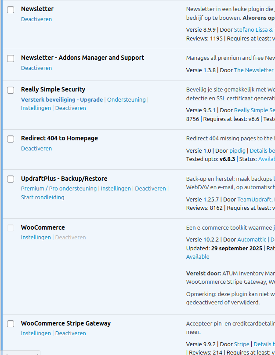Check the Really Simple Security plugin box
Screen dimensions: 275x355
[11, 90]
